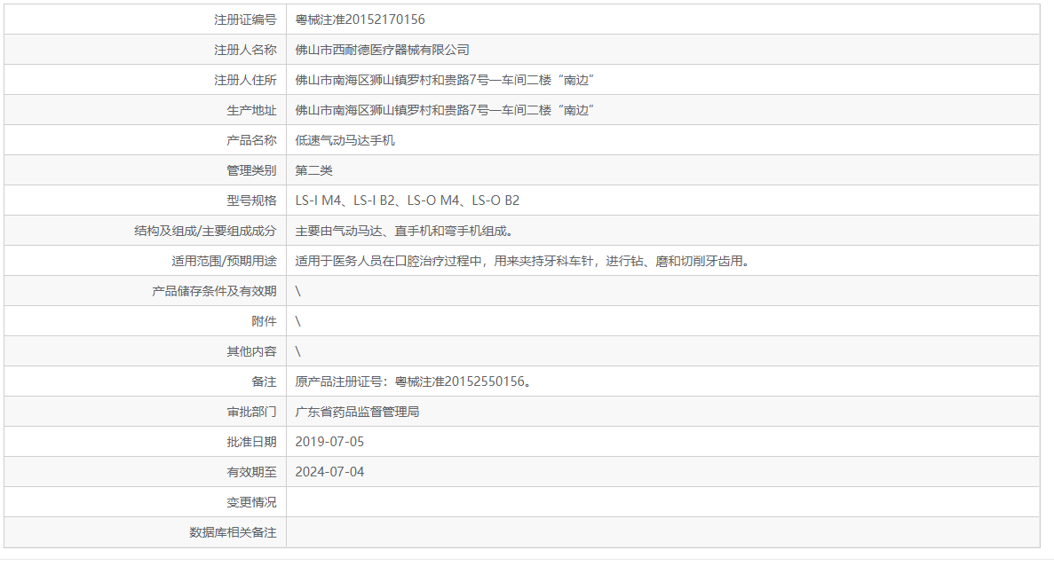Viewport: 1054px width, 566px height.
Task: Click company name 佛山市西耐德医疗器械有限公司
Action: (x=382, y=50)
